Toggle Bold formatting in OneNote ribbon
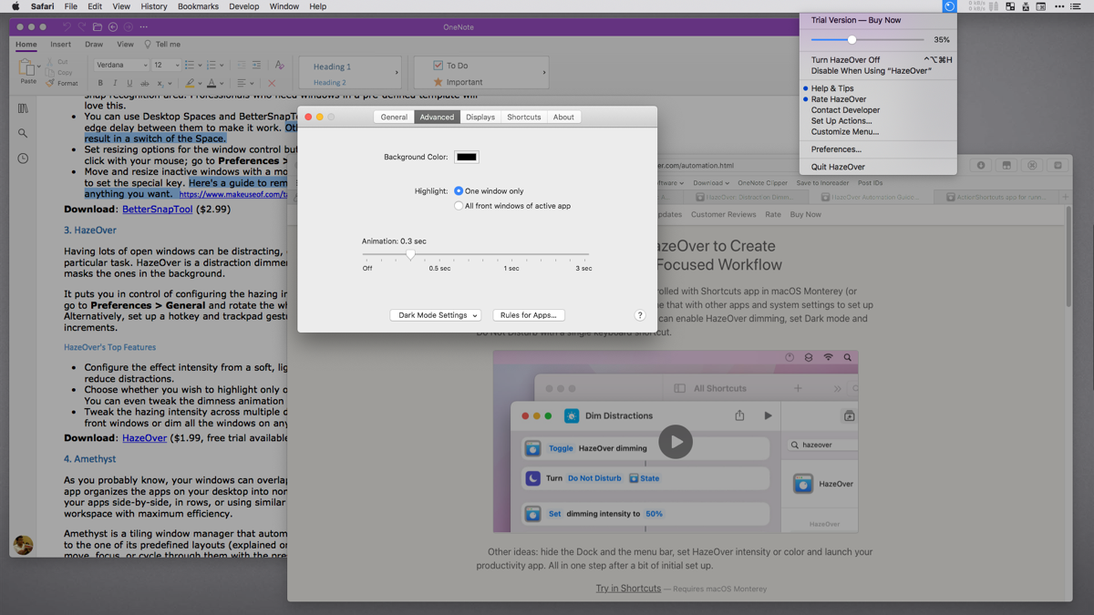This screenshot has width=1094, height=615. 100,84
